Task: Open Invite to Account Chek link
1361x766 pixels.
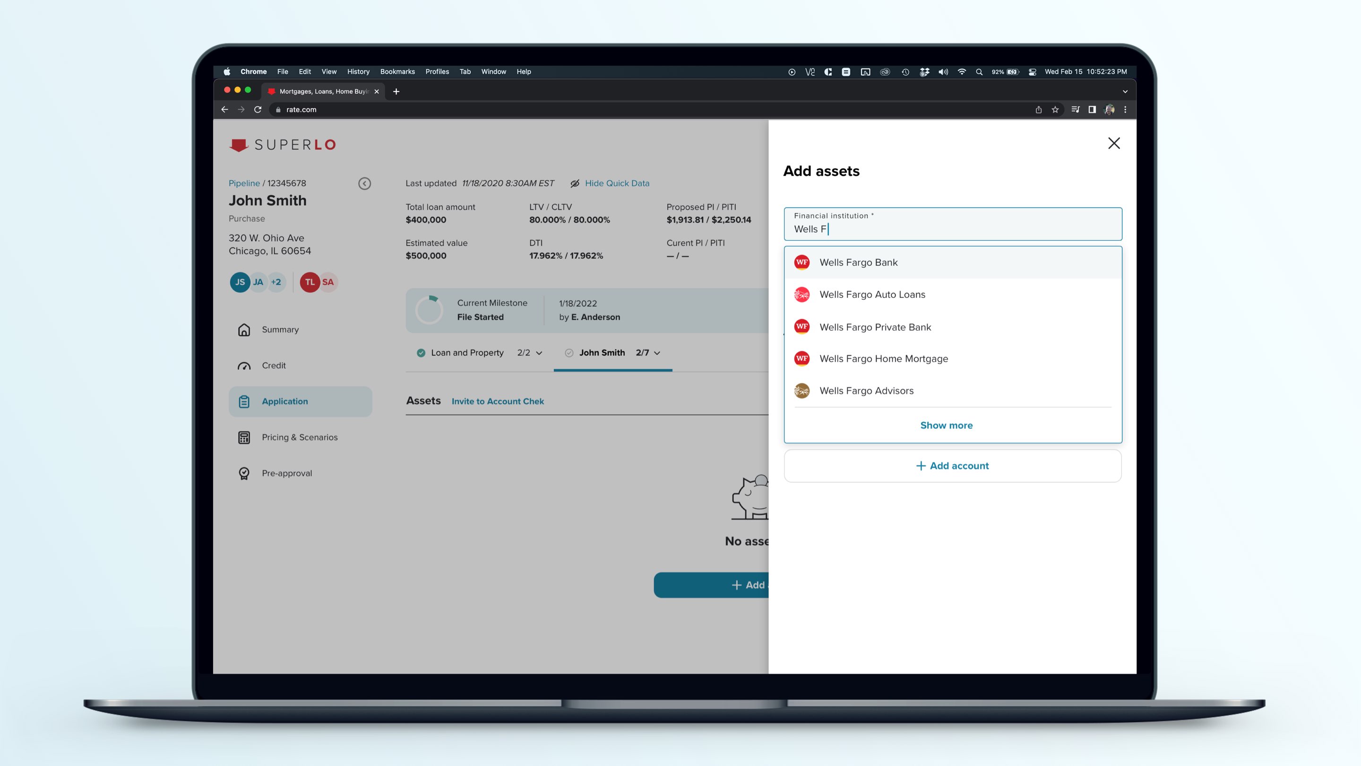Action: click(498, 401)
